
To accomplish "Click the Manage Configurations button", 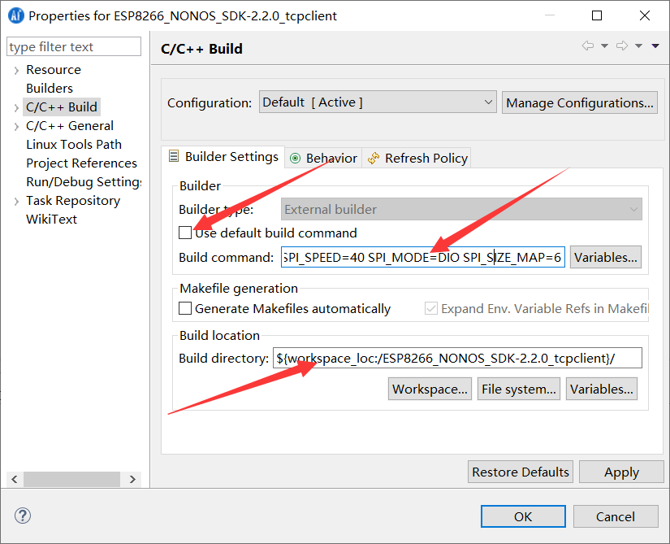I will coord(579,102).
